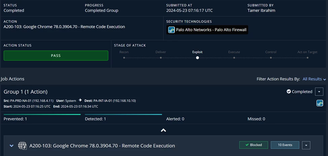This screenshot has width=328, height=156.
Task: Collapse the group details with up chevron
Action: click(x=163, y=130)
